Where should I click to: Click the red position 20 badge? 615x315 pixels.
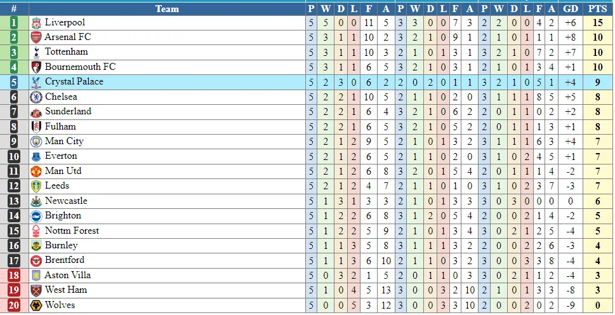(x=14, y=305)
